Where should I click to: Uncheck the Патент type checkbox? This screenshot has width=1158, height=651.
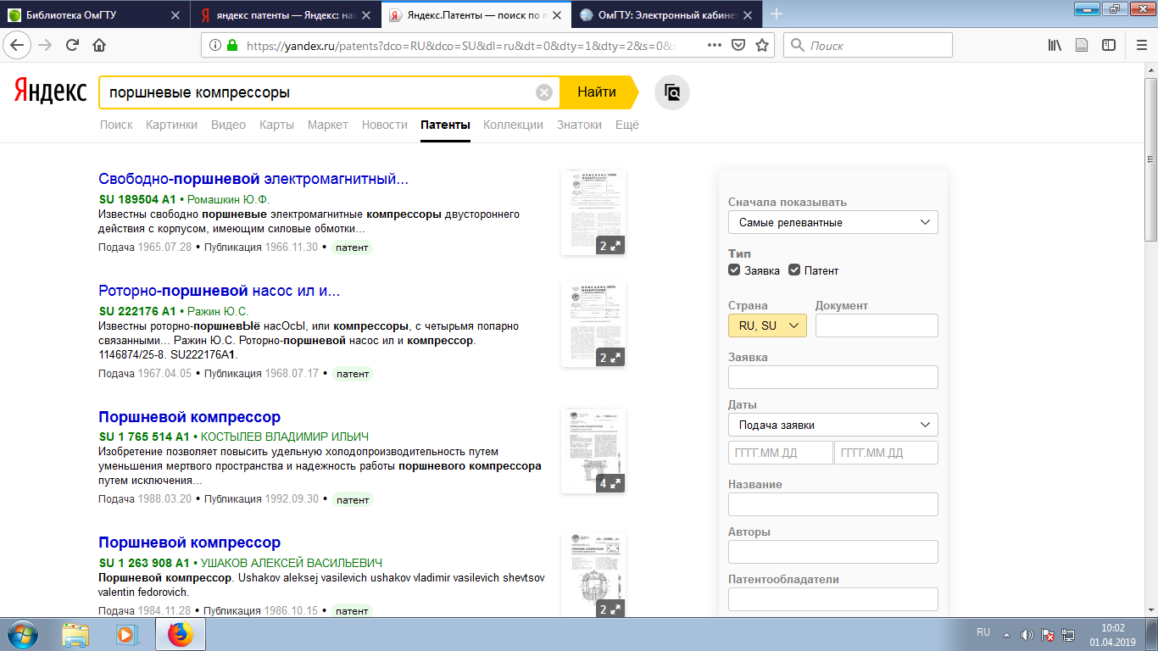(x=794, y=270)
